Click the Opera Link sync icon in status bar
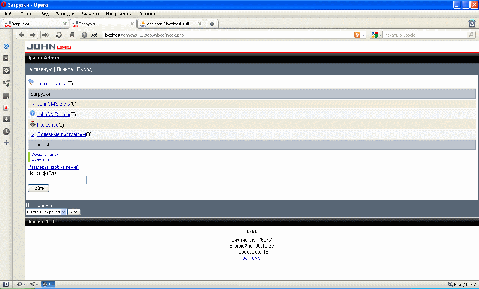Image resolution: width=479 pixels, height=289 pixels. click(21, 285)
